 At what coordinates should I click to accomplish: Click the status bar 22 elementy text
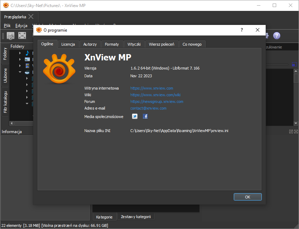pos(12,225)
